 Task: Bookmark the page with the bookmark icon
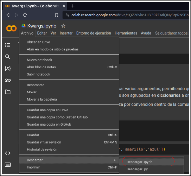coord(56,15)
